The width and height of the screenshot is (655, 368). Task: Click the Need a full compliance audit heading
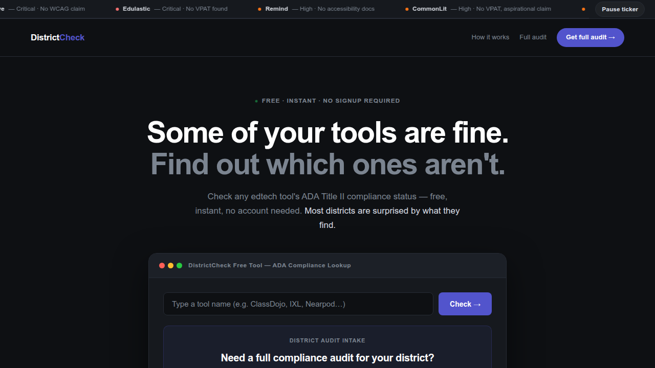(327, 358)
